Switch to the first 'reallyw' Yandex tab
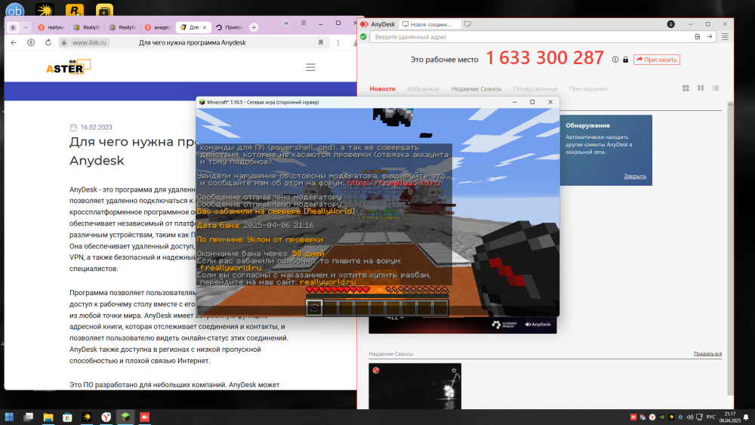The image size is (755, 425). click(51, 27)
